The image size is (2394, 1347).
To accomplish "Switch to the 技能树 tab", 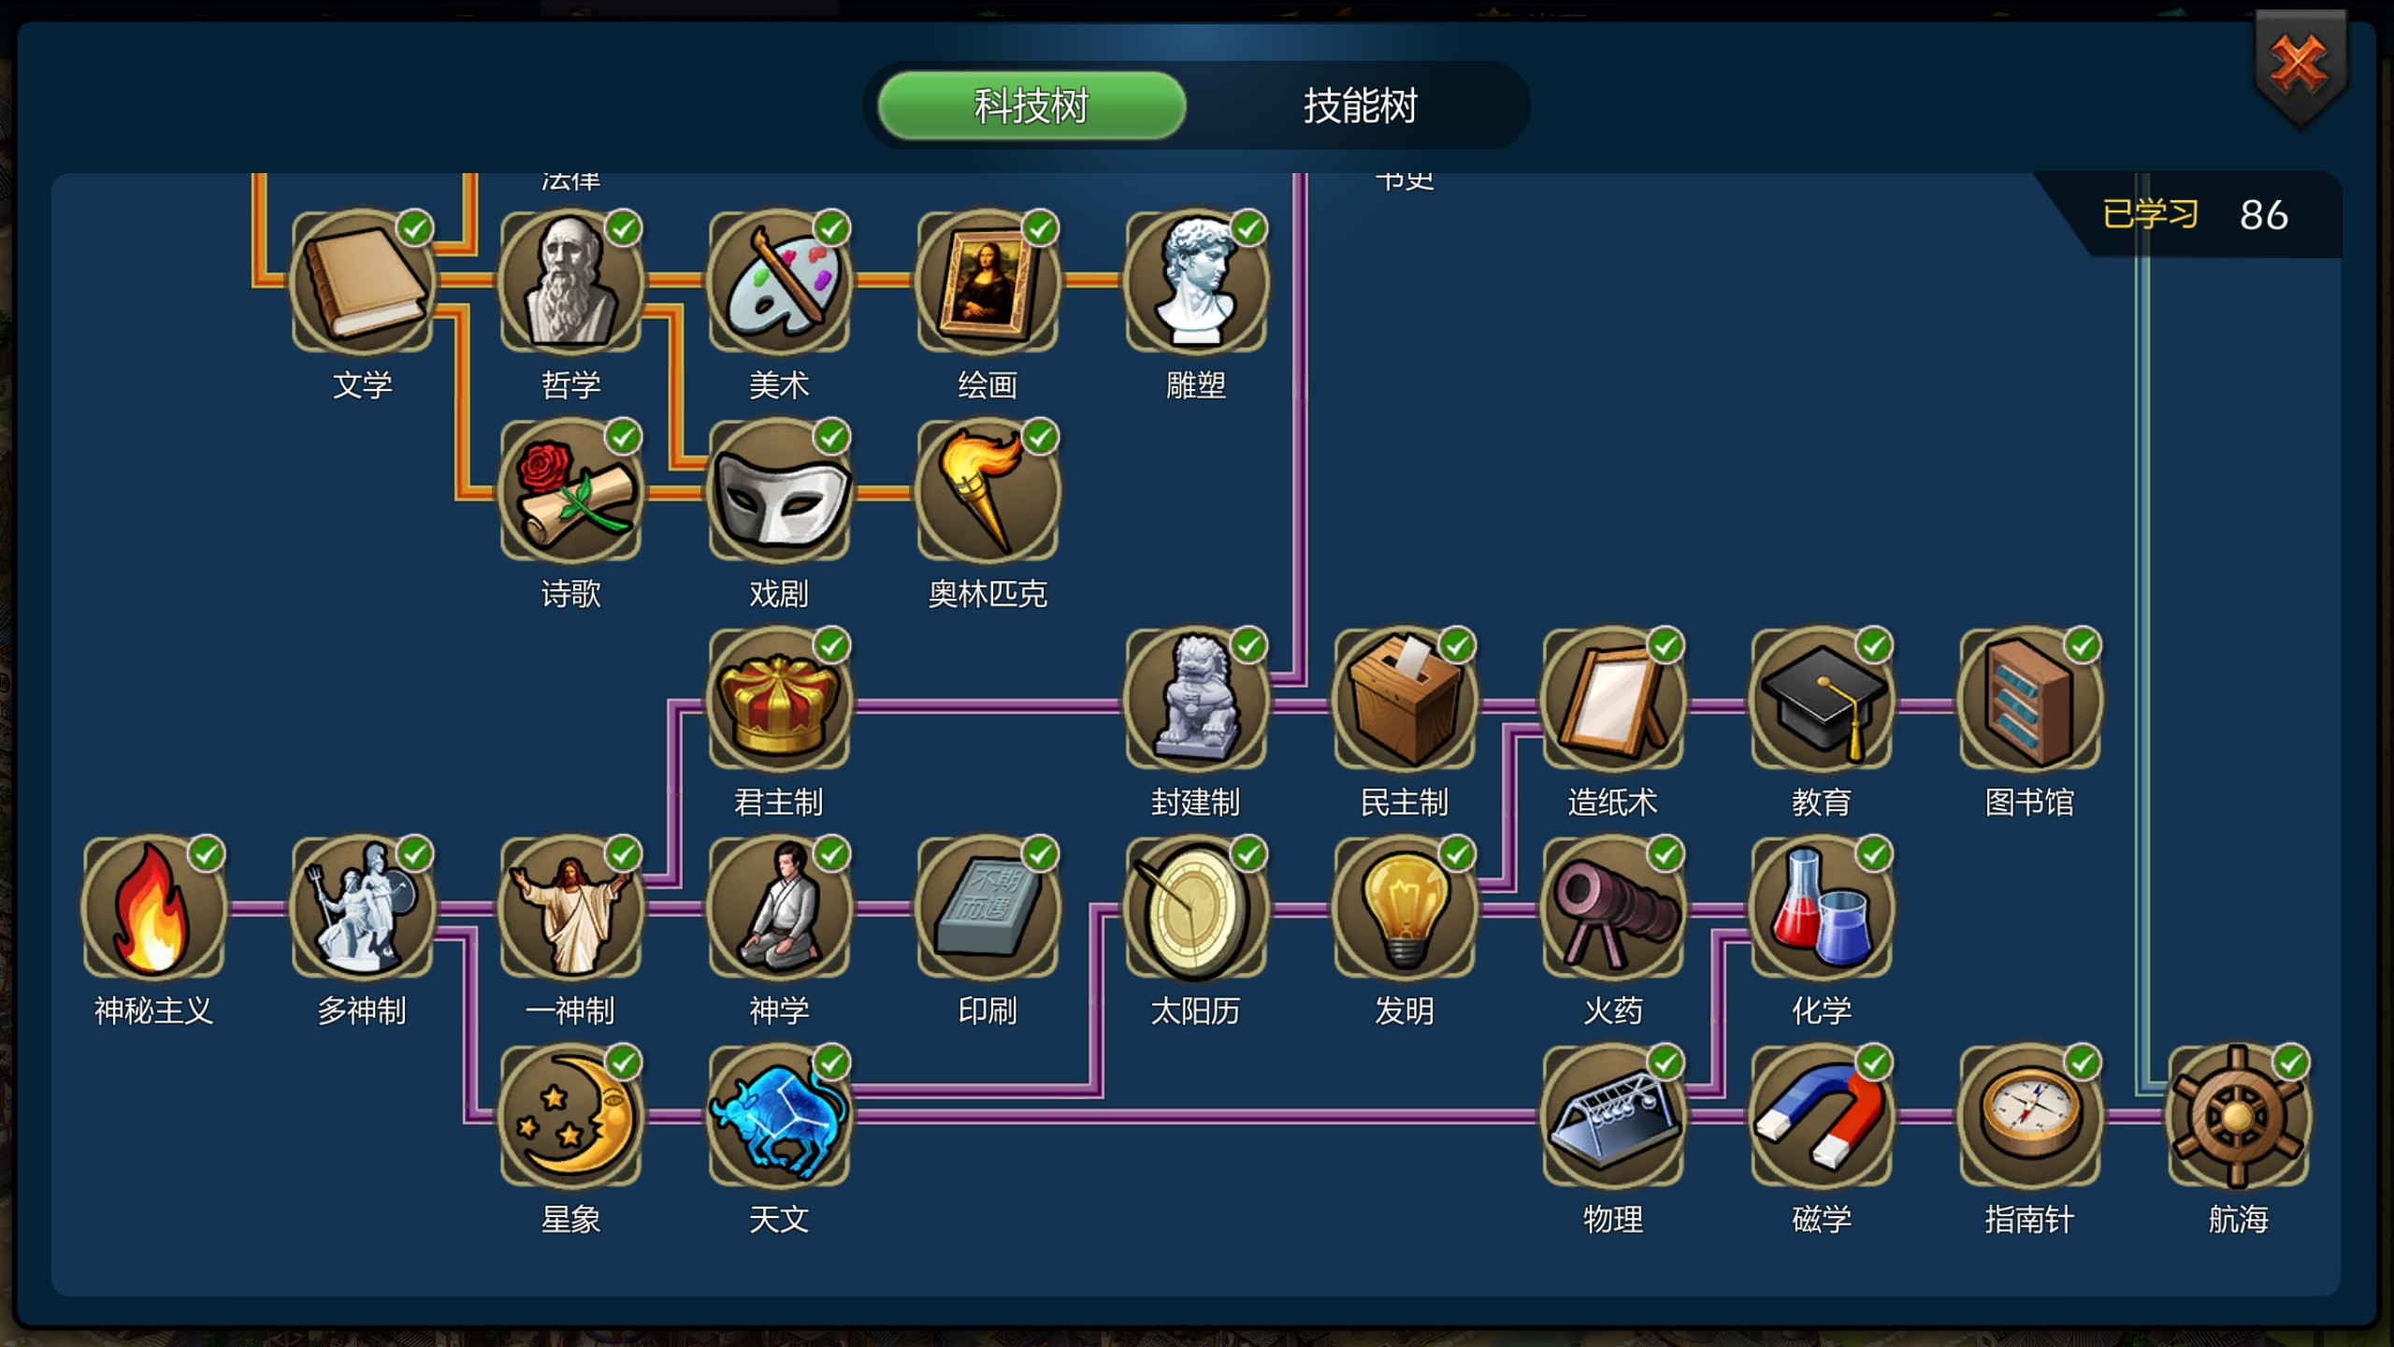I will pos(1361,106).
